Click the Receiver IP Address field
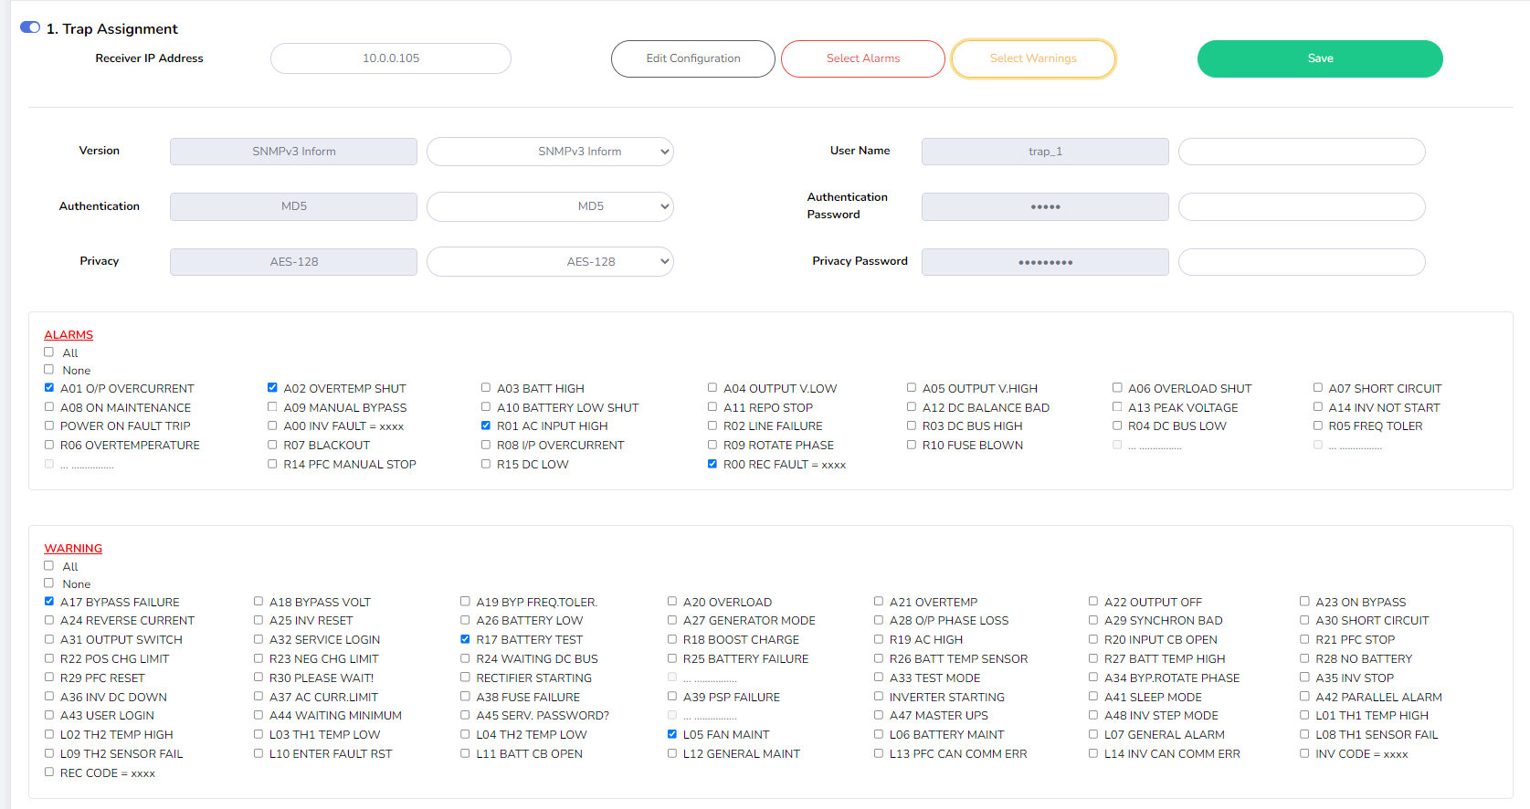Image resolution: width=1530 pixels, height=809 pixels. click(391, 58)
